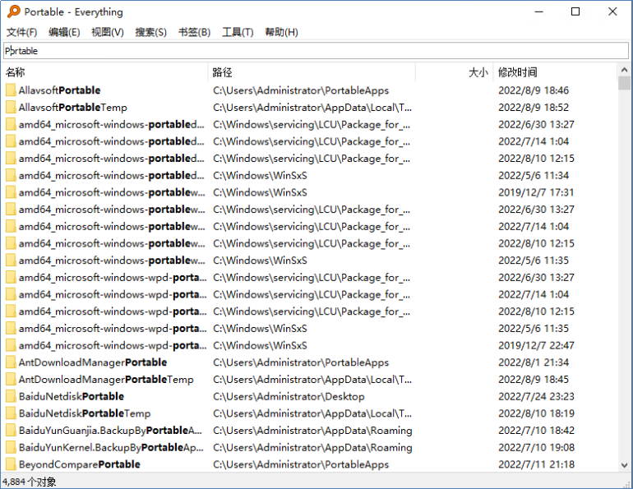Open the 编辑(E) menu
This screenshot has height=489, width=633.
coord(64,32)
